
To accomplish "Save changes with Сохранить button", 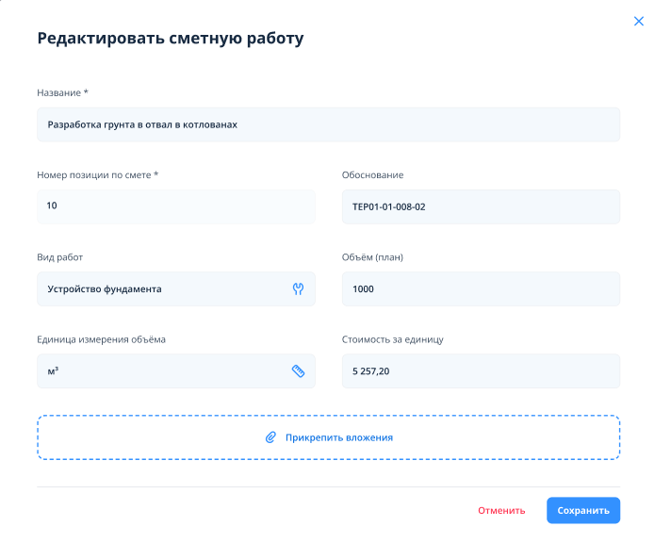I will (x=583, y=510).
